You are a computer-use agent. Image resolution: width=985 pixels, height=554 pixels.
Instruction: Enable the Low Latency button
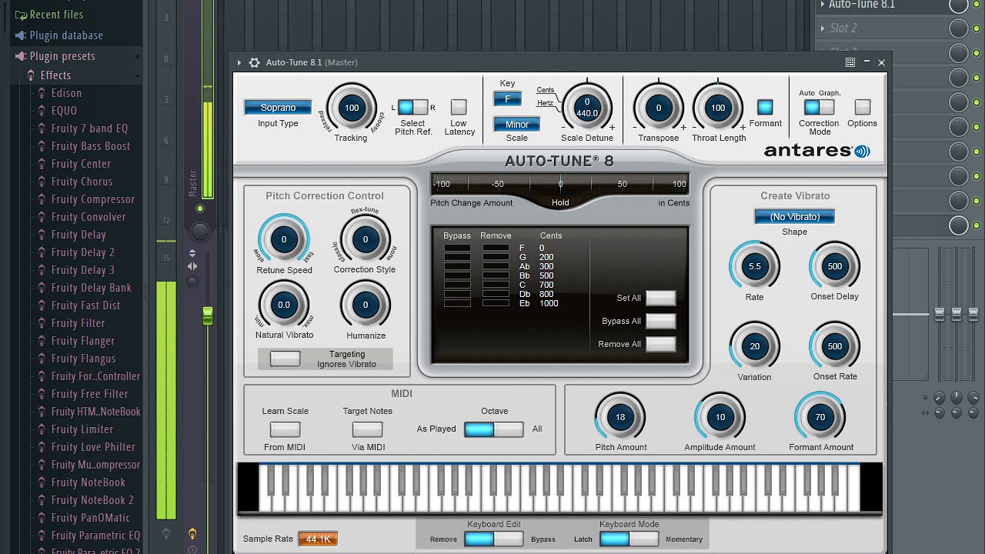[x=459, y=107]
